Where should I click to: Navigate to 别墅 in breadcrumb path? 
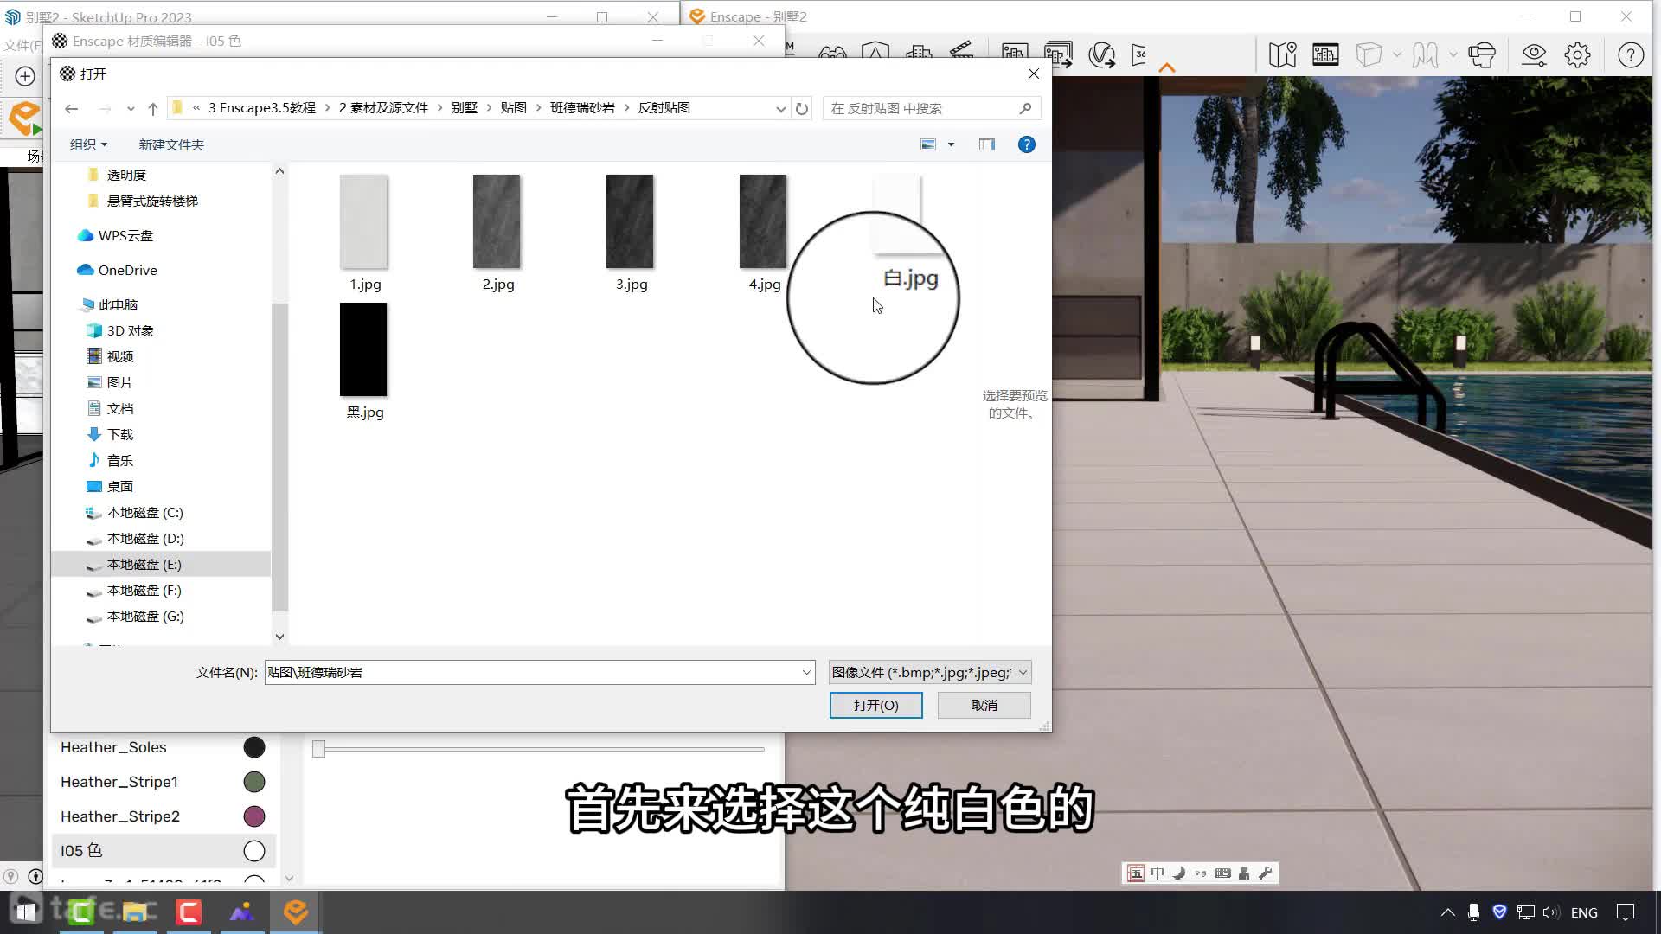coord(465,108)
